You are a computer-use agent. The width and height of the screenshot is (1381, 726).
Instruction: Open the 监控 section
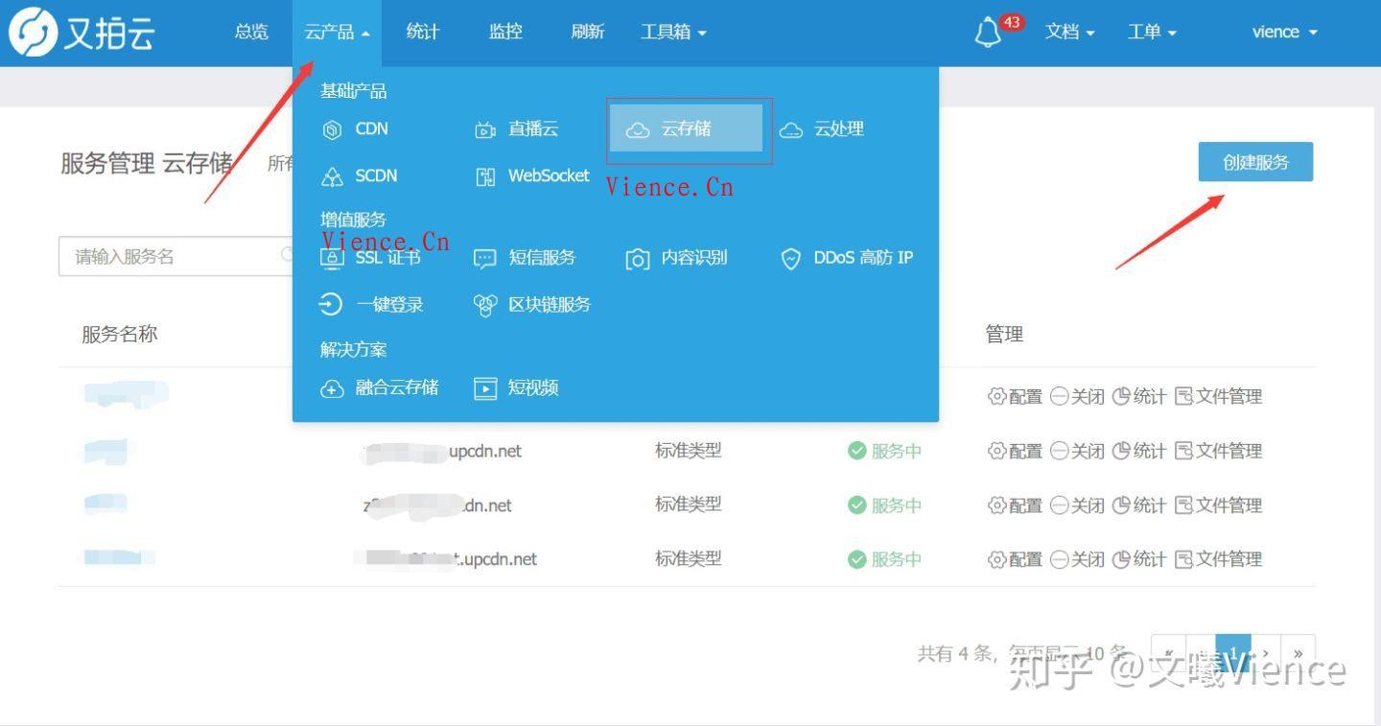coord(504,32)
